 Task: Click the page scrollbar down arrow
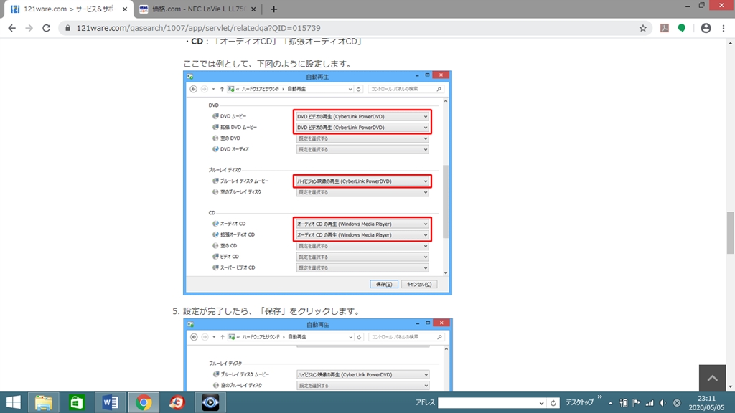[730, 386]
